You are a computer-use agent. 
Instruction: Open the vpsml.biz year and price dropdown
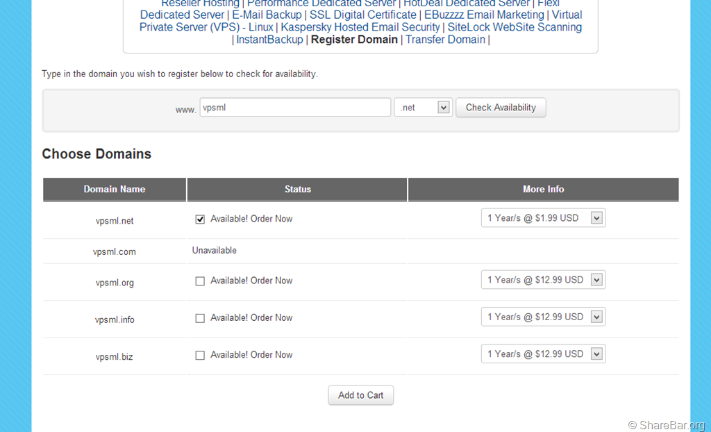pyautogui.click(x=543, y=354)
